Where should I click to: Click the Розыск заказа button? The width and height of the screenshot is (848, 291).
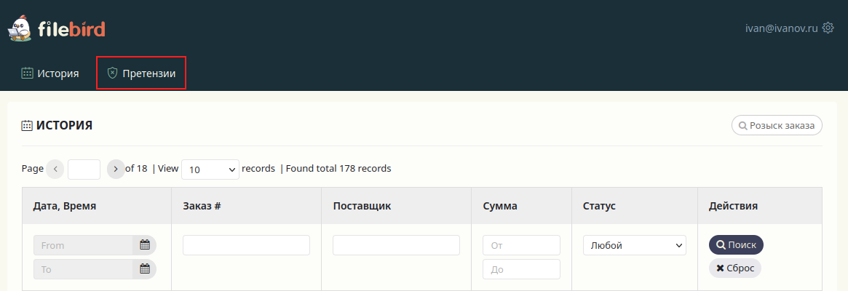(777, 125)
